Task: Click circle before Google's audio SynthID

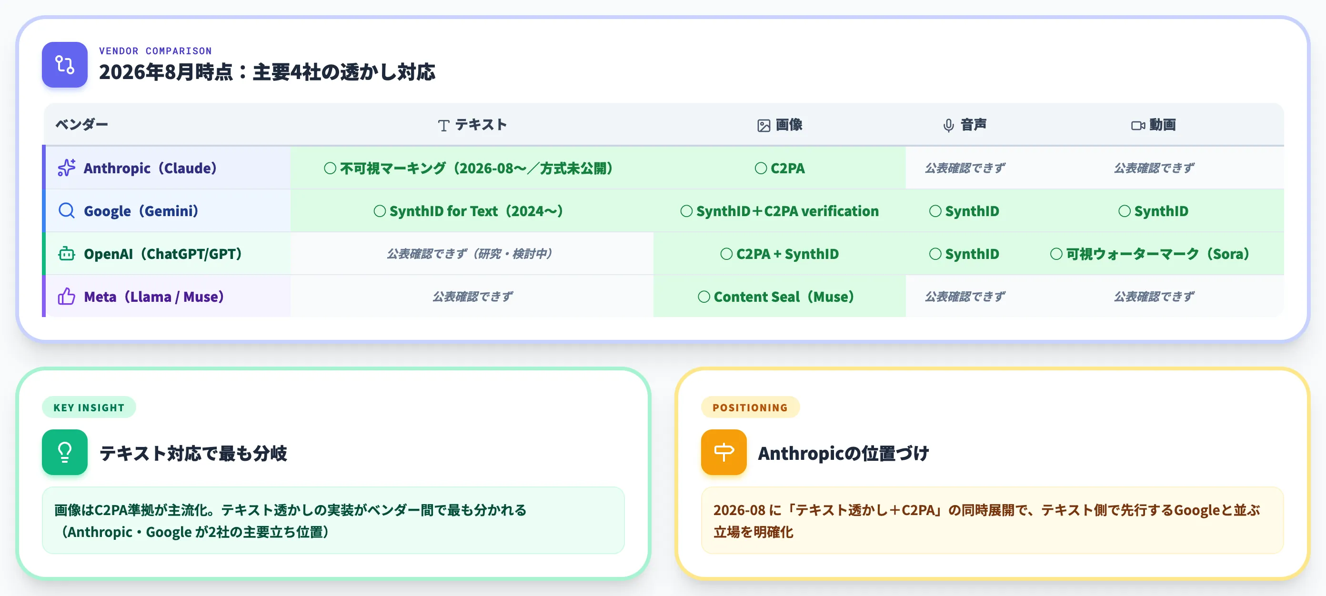Action: 935,211
